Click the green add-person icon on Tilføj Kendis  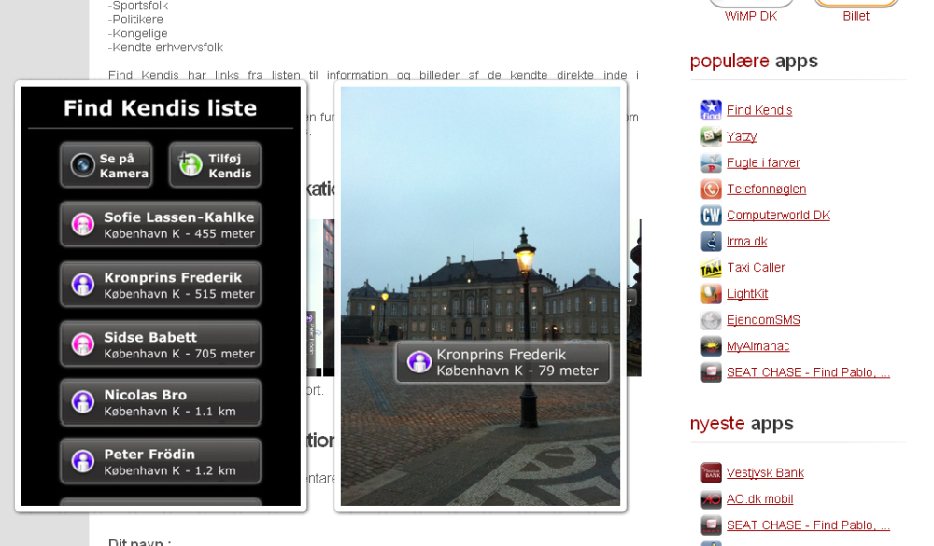190,164
